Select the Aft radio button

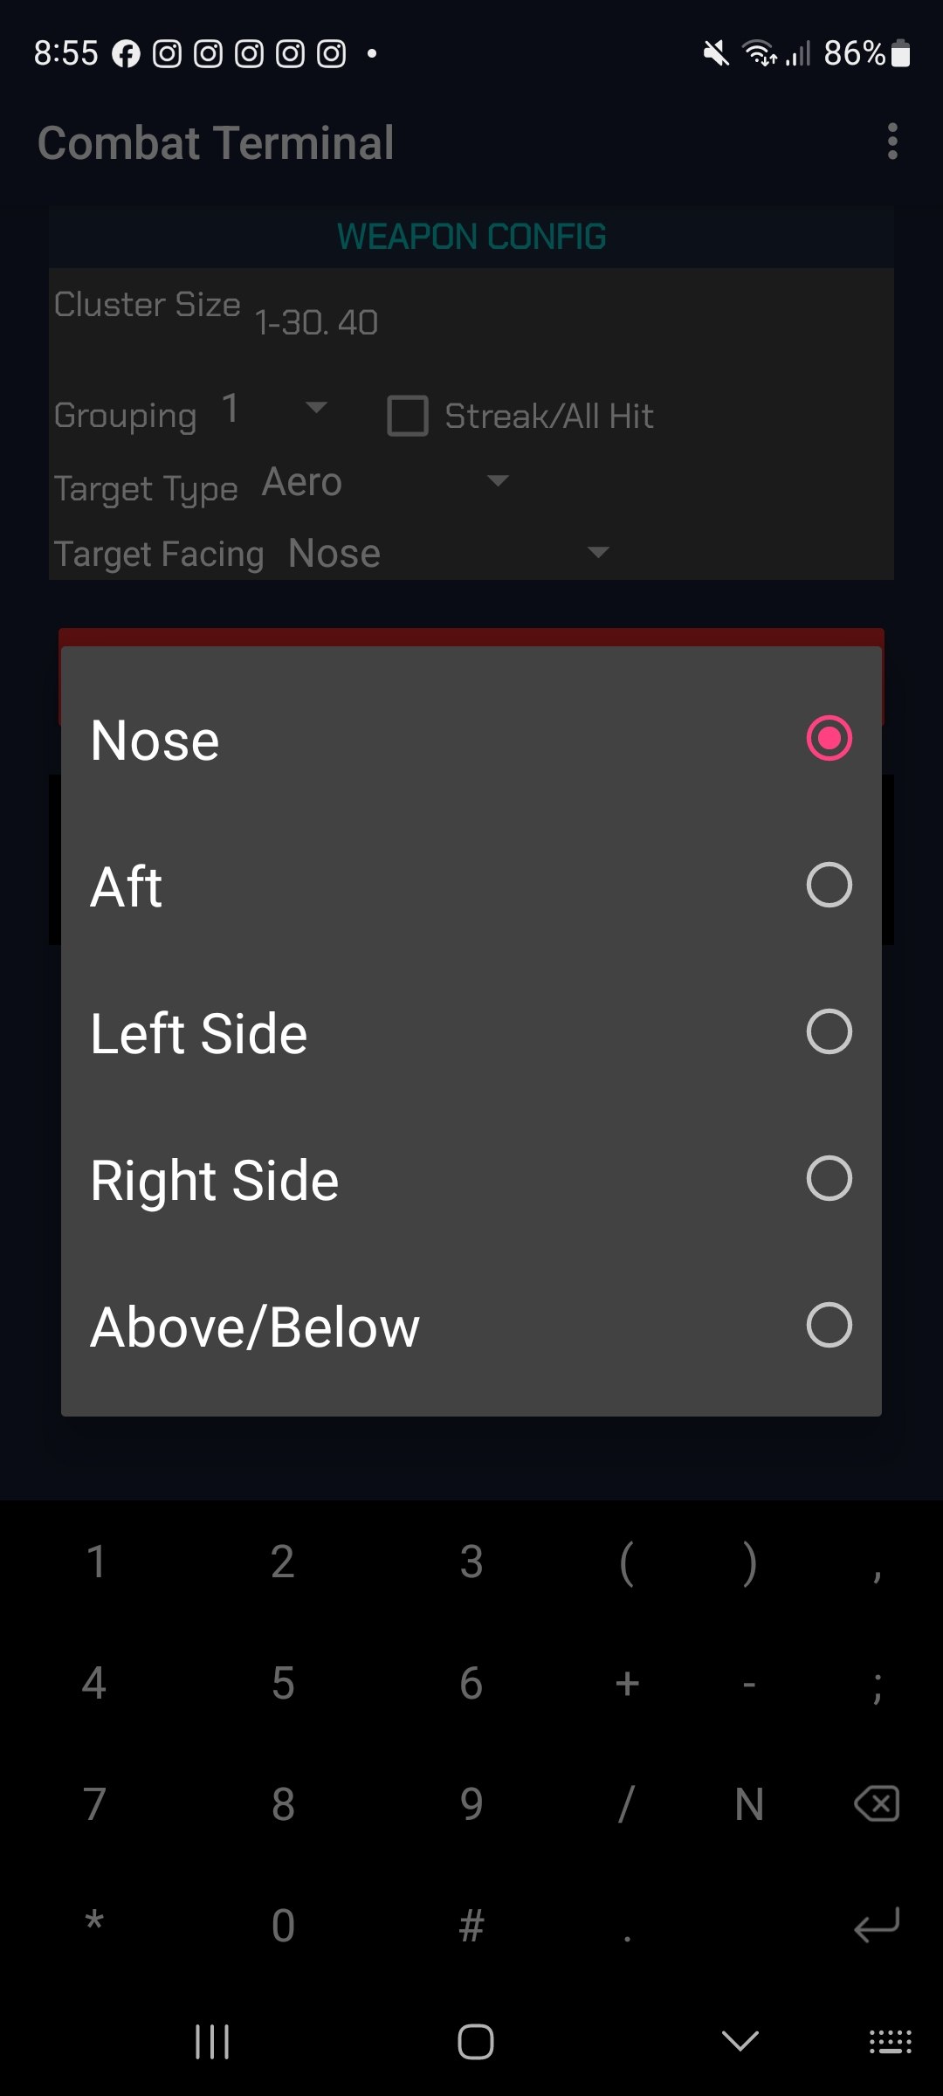point(829,886)
